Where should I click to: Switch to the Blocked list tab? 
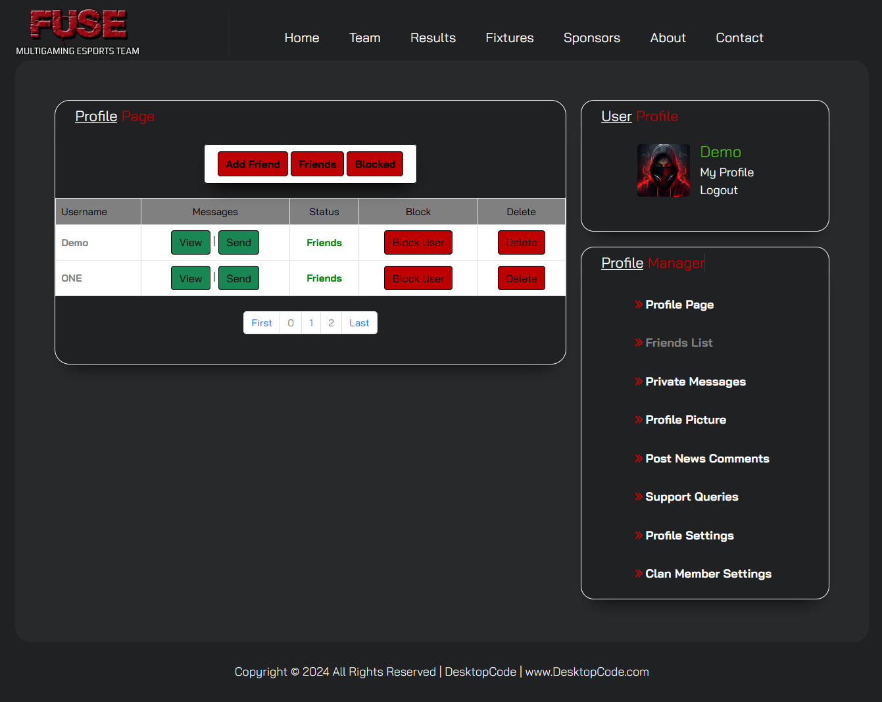coord(375,164)
